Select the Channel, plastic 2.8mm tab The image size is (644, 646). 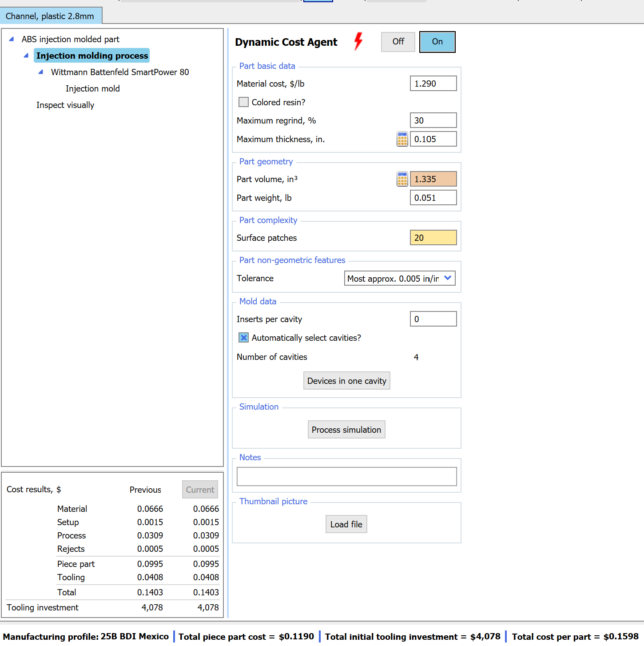point(50,15)
